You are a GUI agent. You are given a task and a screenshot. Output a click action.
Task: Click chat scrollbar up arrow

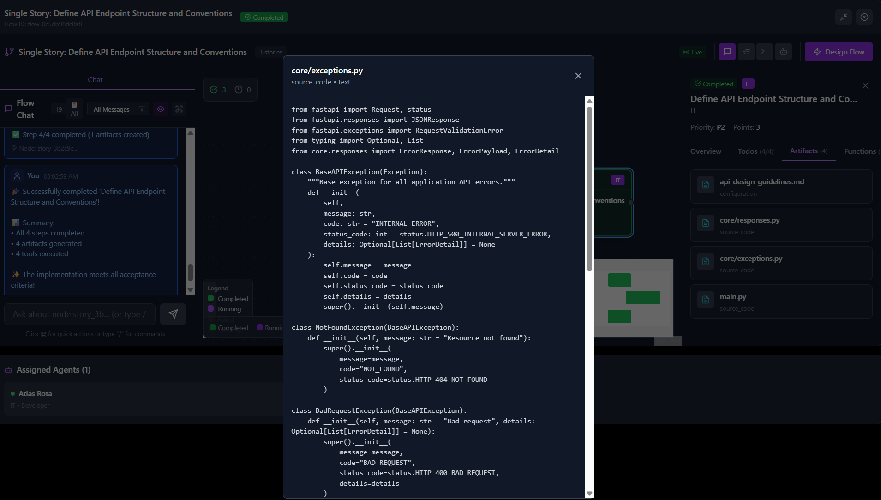point(190,133)
